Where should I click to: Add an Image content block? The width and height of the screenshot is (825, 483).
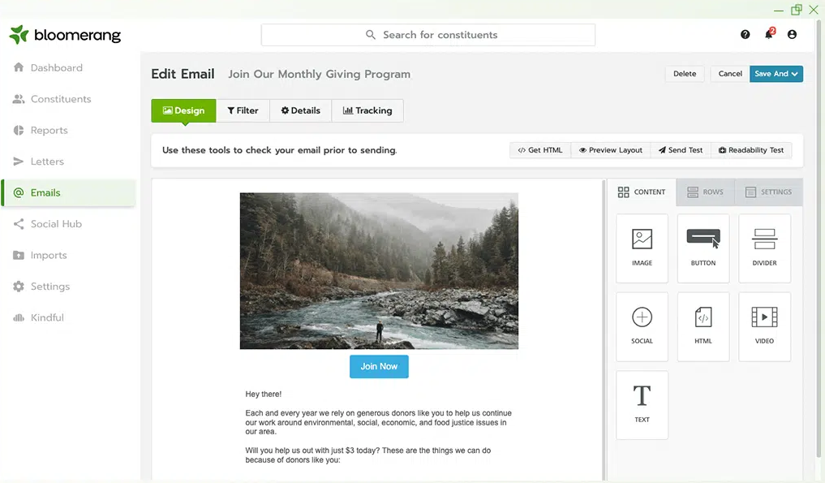pyautogui.click(x=642, y=248)
